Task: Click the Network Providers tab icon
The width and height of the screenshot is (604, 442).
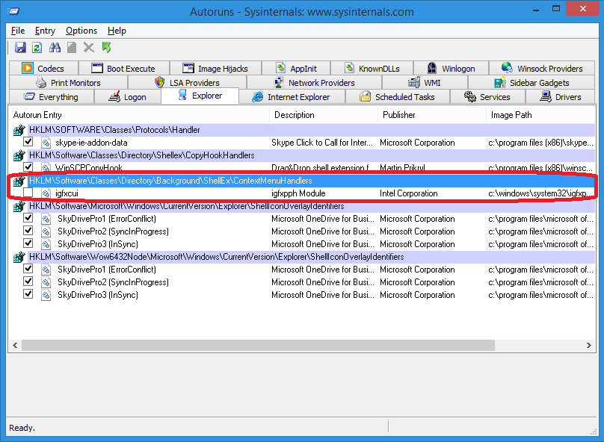Action: (x=279, y=82)
